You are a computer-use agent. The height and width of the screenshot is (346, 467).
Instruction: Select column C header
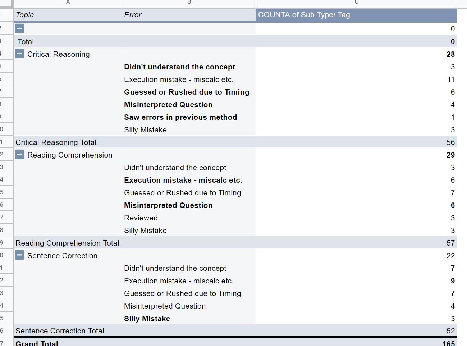coord(356,3)
